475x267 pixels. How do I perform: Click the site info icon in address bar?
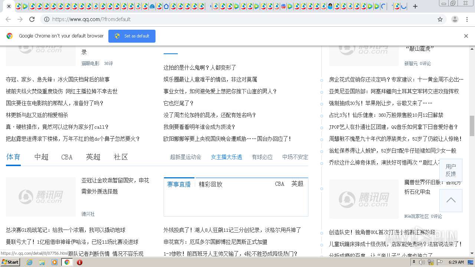[x=47, y=19]
